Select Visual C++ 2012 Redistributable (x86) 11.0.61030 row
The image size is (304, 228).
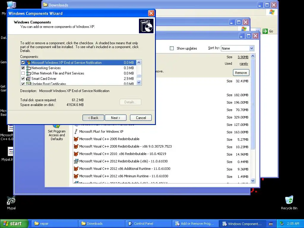(x=162, y=161)
